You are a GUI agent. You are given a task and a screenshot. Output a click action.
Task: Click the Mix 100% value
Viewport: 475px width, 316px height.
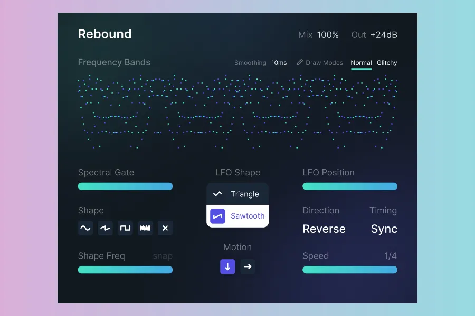click(x=328, y=35)
